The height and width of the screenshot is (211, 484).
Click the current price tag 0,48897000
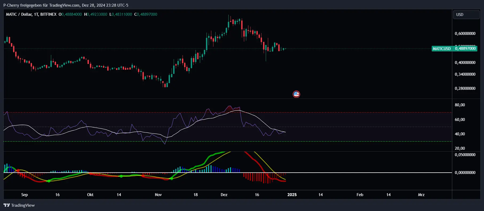(x=465, y=48)
